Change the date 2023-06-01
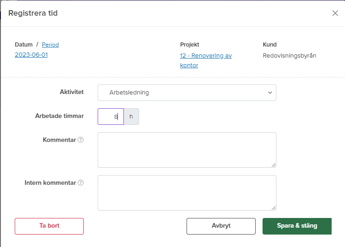Viewport: 345px width, 247px height. coord(31,54)
